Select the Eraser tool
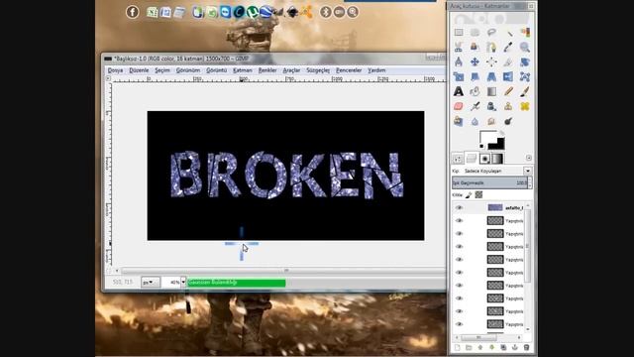This screenshot has width=634, height=357. (459, 106)
